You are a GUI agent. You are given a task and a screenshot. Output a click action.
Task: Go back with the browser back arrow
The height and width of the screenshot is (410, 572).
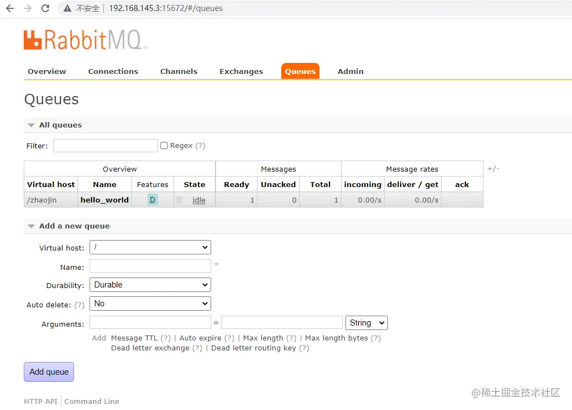tap(10, 8)
